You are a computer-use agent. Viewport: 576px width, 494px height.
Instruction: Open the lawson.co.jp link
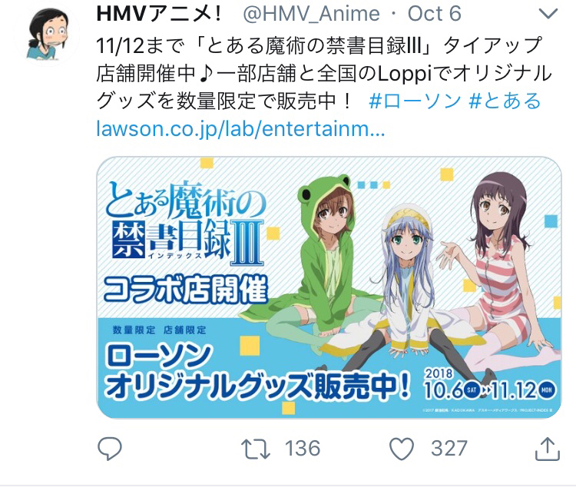pyautogui.click(x=240, y=129)
